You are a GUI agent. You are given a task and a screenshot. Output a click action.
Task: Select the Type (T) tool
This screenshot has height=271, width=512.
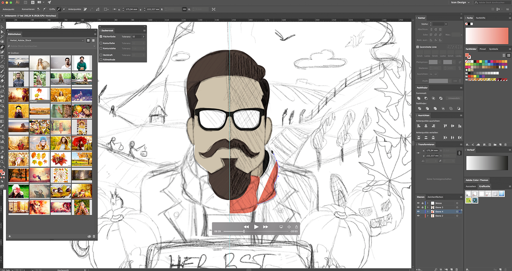pyautogui.click(x=2, y=57)
